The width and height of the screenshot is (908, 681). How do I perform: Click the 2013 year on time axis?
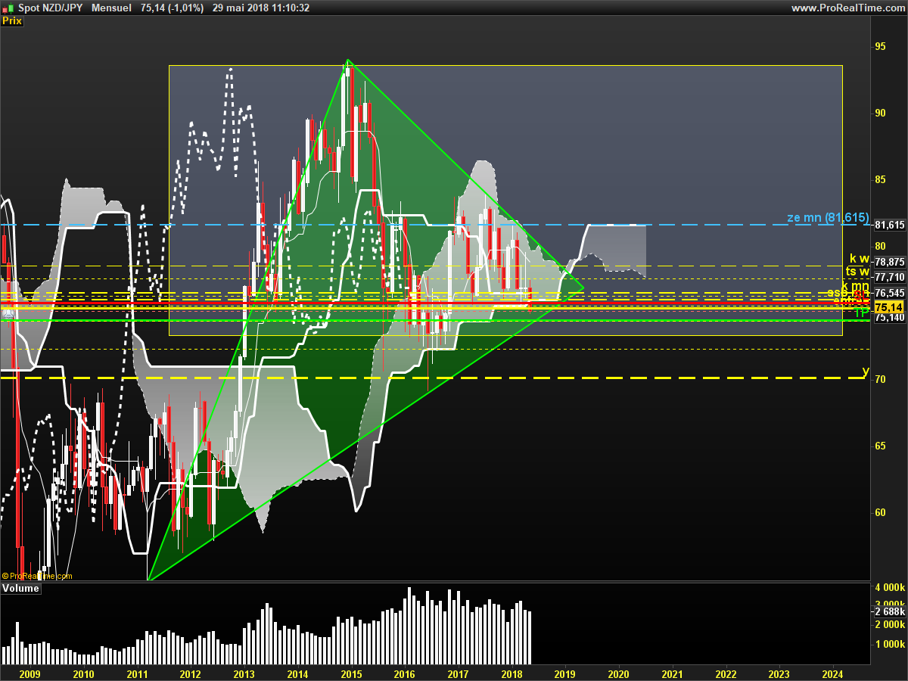[x=244, y=674]
